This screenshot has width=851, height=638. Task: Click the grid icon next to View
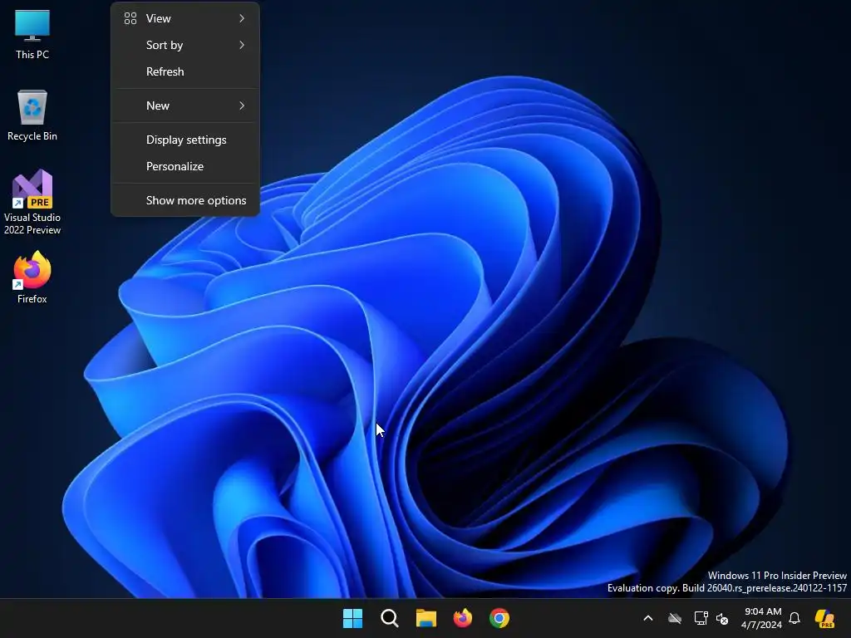(130, 18)
